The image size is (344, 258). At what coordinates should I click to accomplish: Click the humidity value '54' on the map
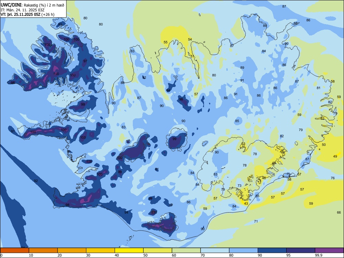click(190, 40)
